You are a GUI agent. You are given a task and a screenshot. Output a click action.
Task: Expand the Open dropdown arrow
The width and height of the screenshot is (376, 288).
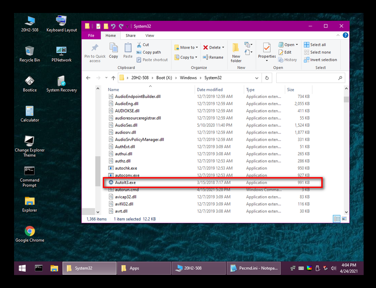point(297,45)
